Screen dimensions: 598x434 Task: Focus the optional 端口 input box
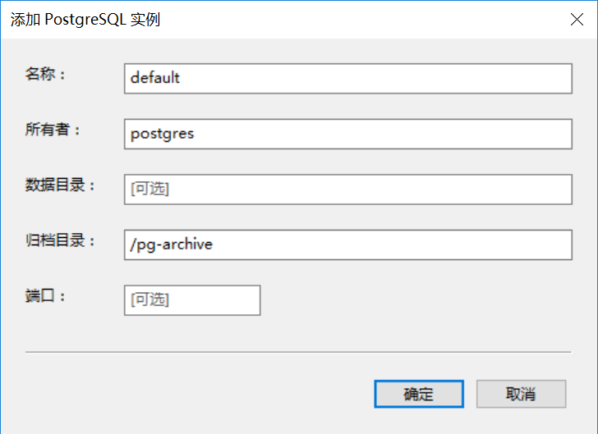pyautogui.click(x=192, y=299)
